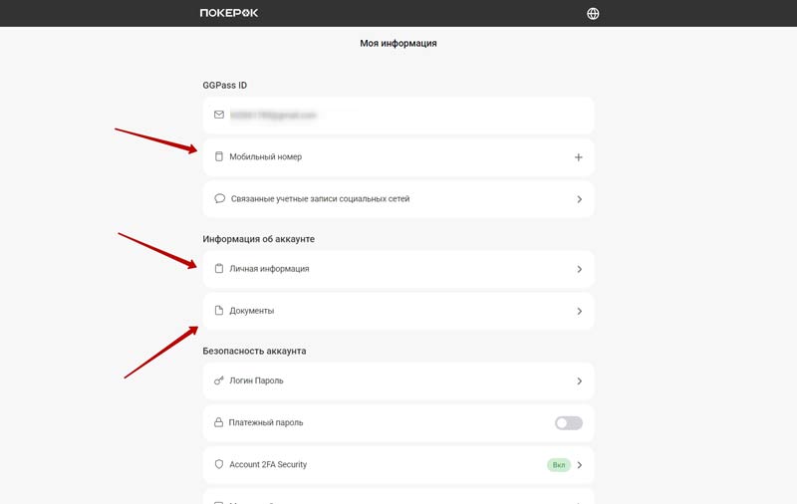Click the ПОКЕРОК logo
Image resolution: width=797 pixels, height=504 pixels.
[x=229, y=13]
